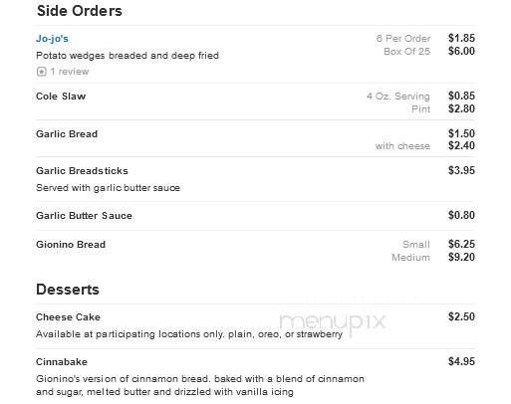Screen dimensions: 511x404
Task: Click the Side Orders section heading
Action: click(x=80, y=11)
